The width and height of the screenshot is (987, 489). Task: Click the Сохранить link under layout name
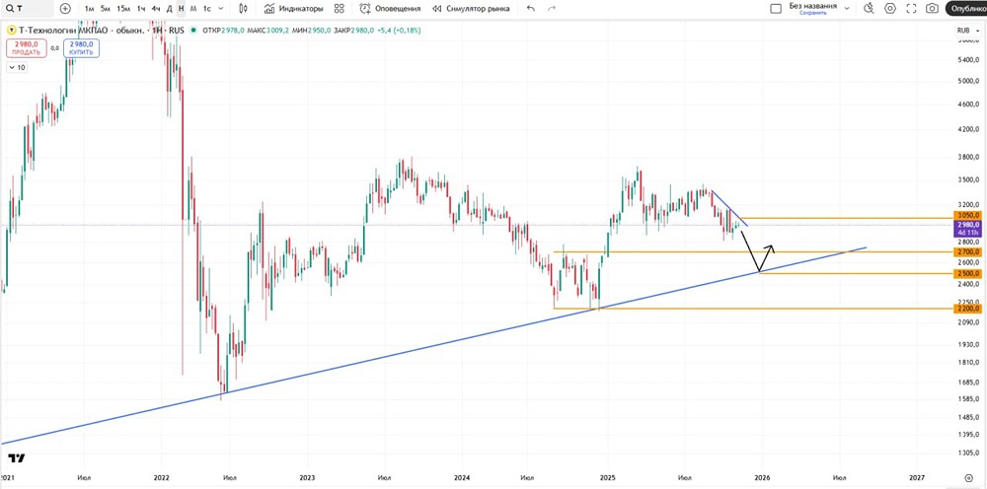pos(813,13)
